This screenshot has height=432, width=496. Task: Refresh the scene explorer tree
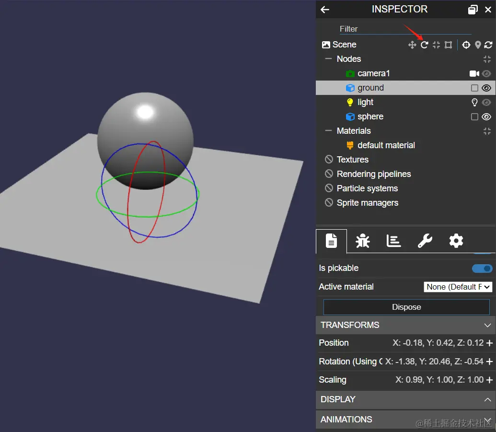[x=488, y=45]
